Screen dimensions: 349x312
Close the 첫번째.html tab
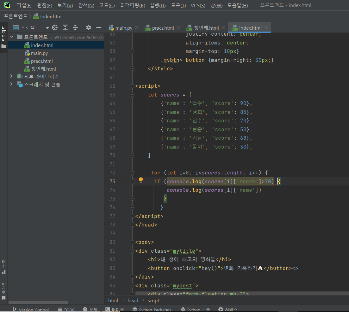224,27
